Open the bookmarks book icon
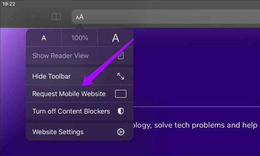The image size is (260, 156). click(56, 17)
